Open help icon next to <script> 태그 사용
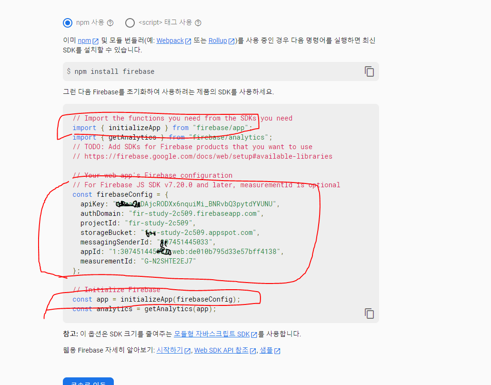The image size is (491, 385). tap(198, 23)
